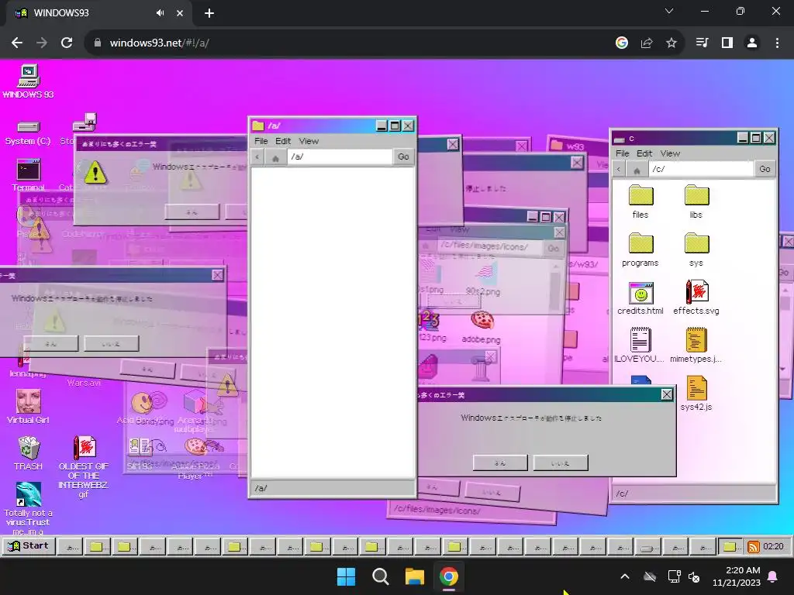The image size is (794, 595).
Task: Click the RSS feed icon in Windows 93 taskbar
Action: [754, 546]
